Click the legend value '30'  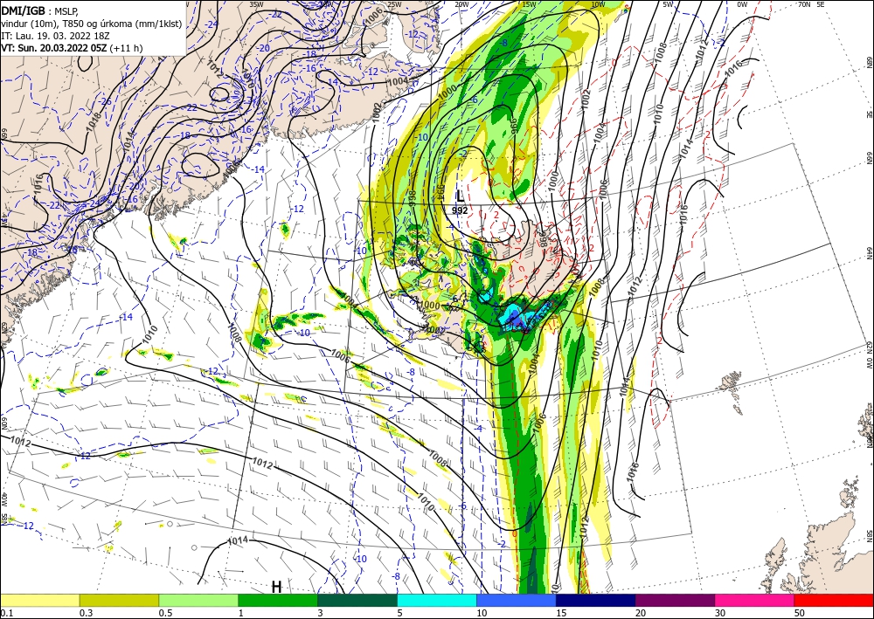[720, 613]
